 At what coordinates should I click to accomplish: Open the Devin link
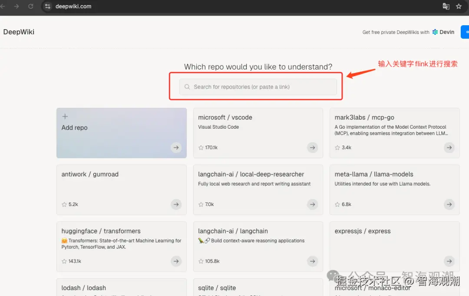click(443, 32)
